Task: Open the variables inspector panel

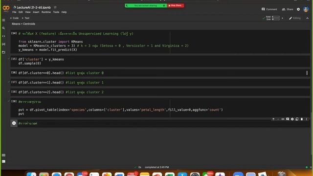Action: pyautogui.click(x=3, y=44)
